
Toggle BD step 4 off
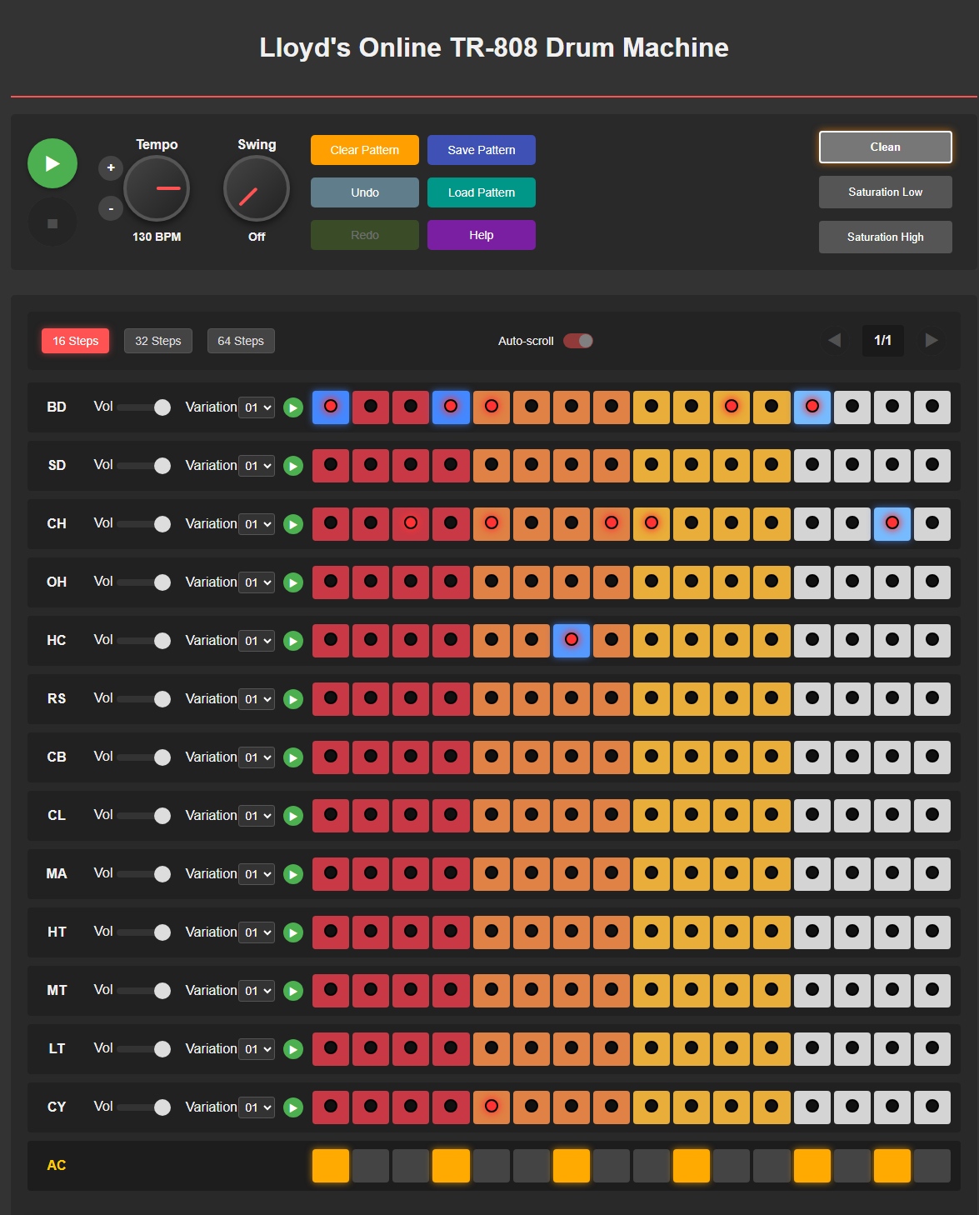pos(451,407)
